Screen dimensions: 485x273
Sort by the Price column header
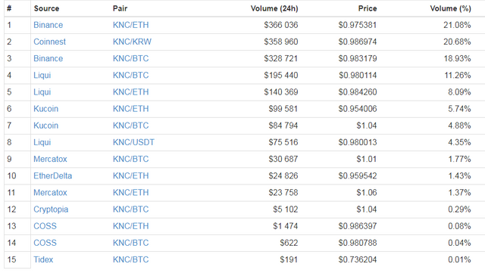tap(368, 8)
